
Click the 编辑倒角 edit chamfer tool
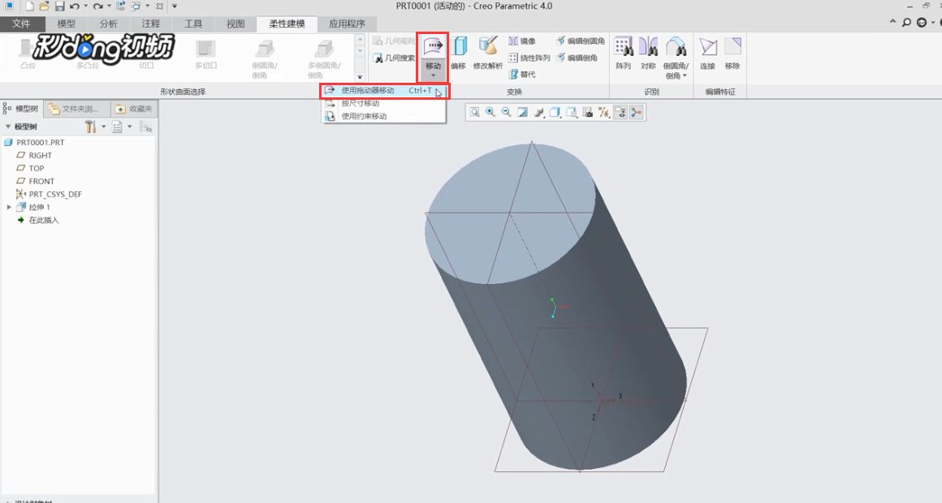[577, 58]
